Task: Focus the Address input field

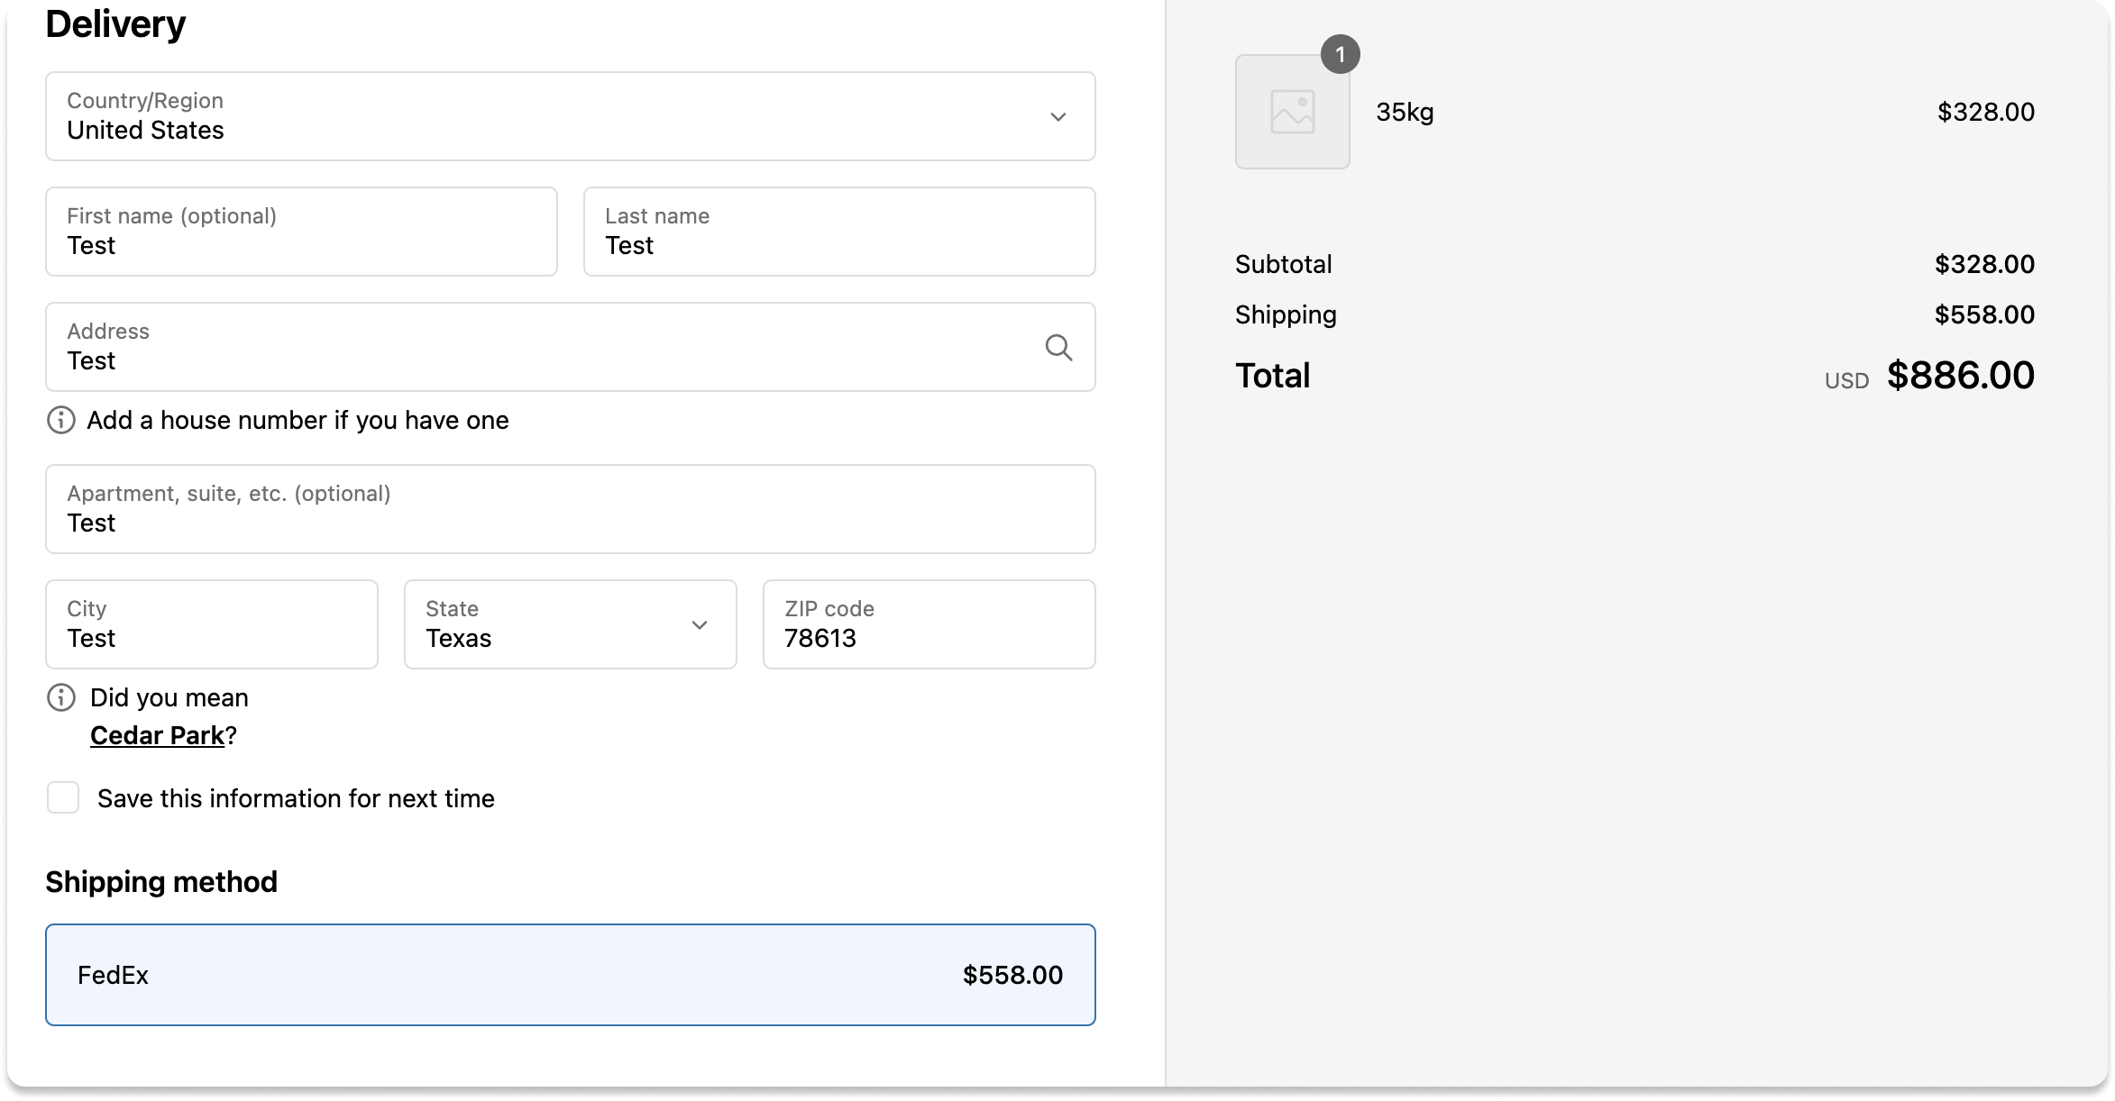Action: 541,348
